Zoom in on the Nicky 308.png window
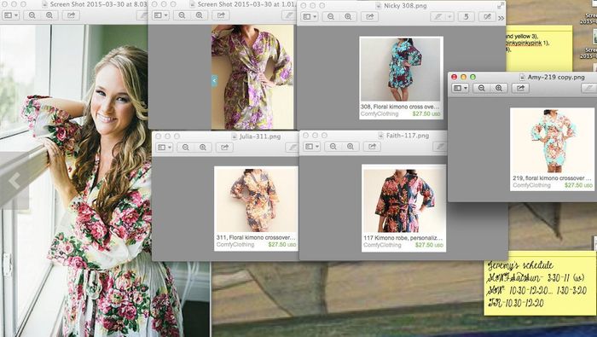Viewport: 597px width, 337px height. tap(348, 17)
